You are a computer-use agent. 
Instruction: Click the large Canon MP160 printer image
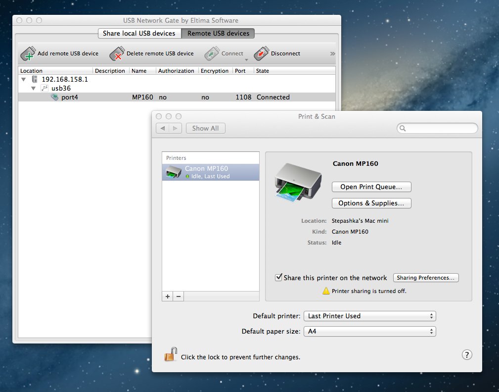pyautogui.click(x=298, y=182)
